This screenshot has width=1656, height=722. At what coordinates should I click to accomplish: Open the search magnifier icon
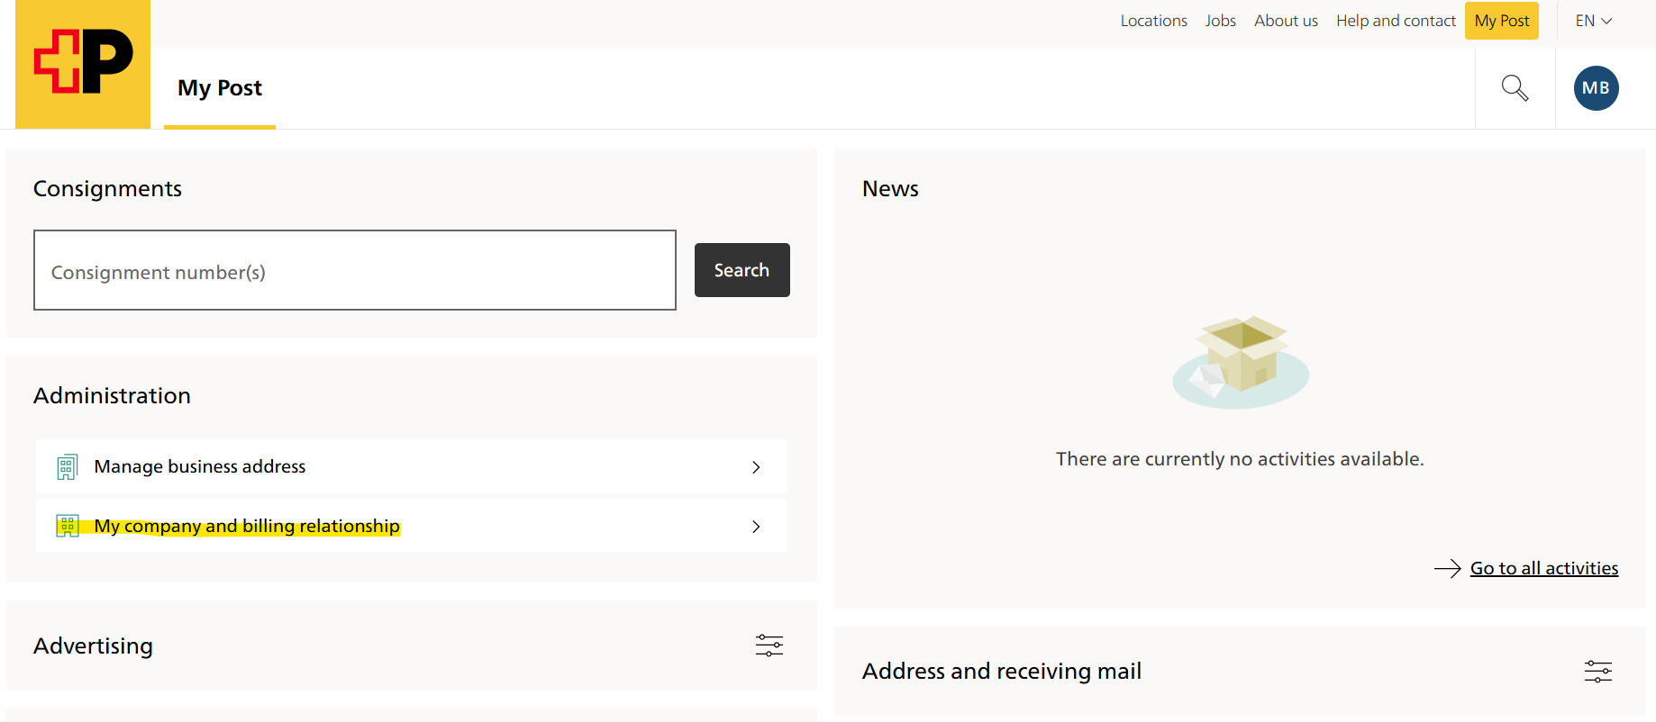pyautogui.click(x=1515, y=87)
